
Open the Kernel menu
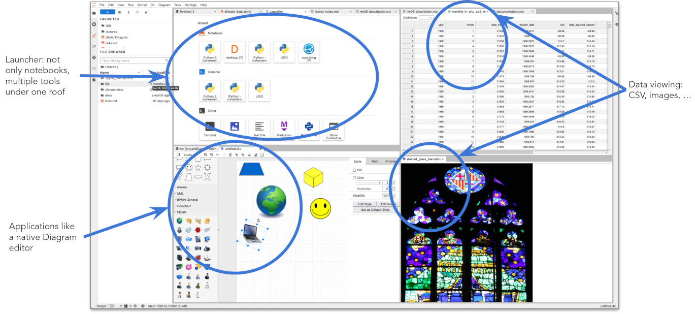(142, 5)
